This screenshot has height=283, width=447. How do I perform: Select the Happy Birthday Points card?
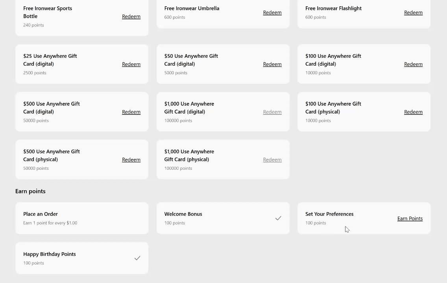(x=81, y=258)
